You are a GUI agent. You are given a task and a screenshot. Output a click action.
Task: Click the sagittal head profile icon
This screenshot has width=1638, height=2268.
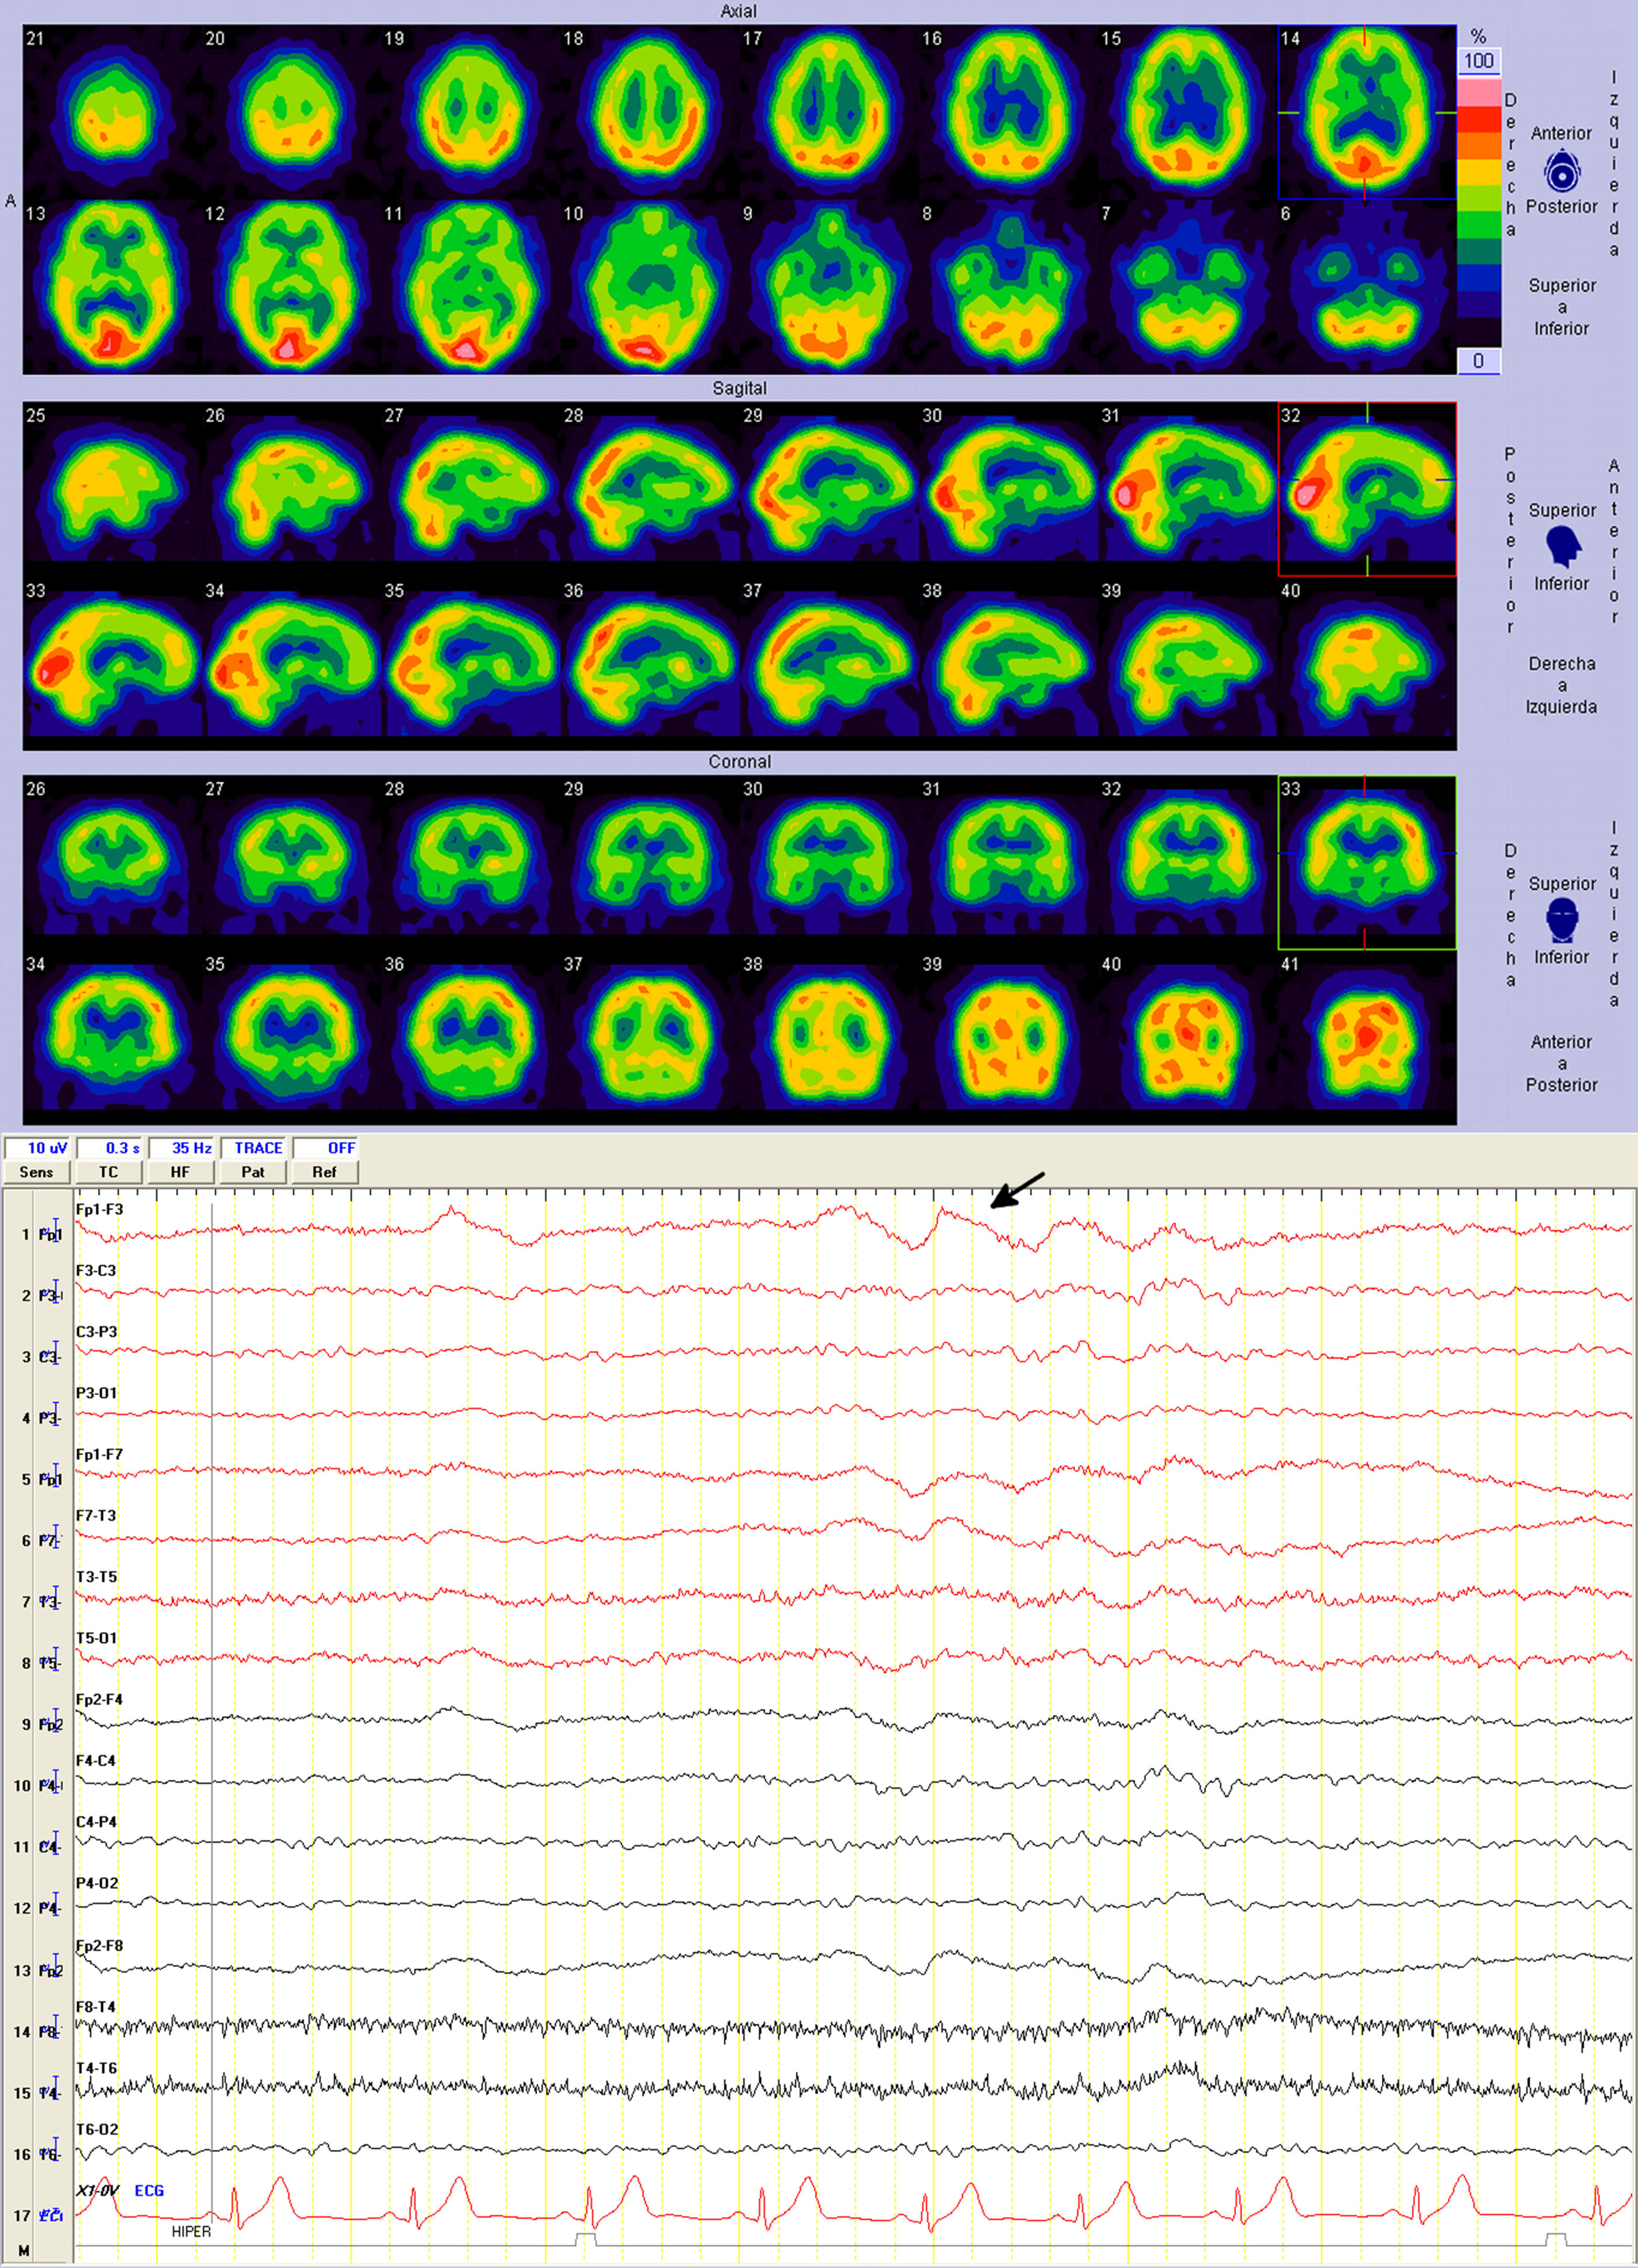point(1562,546)
